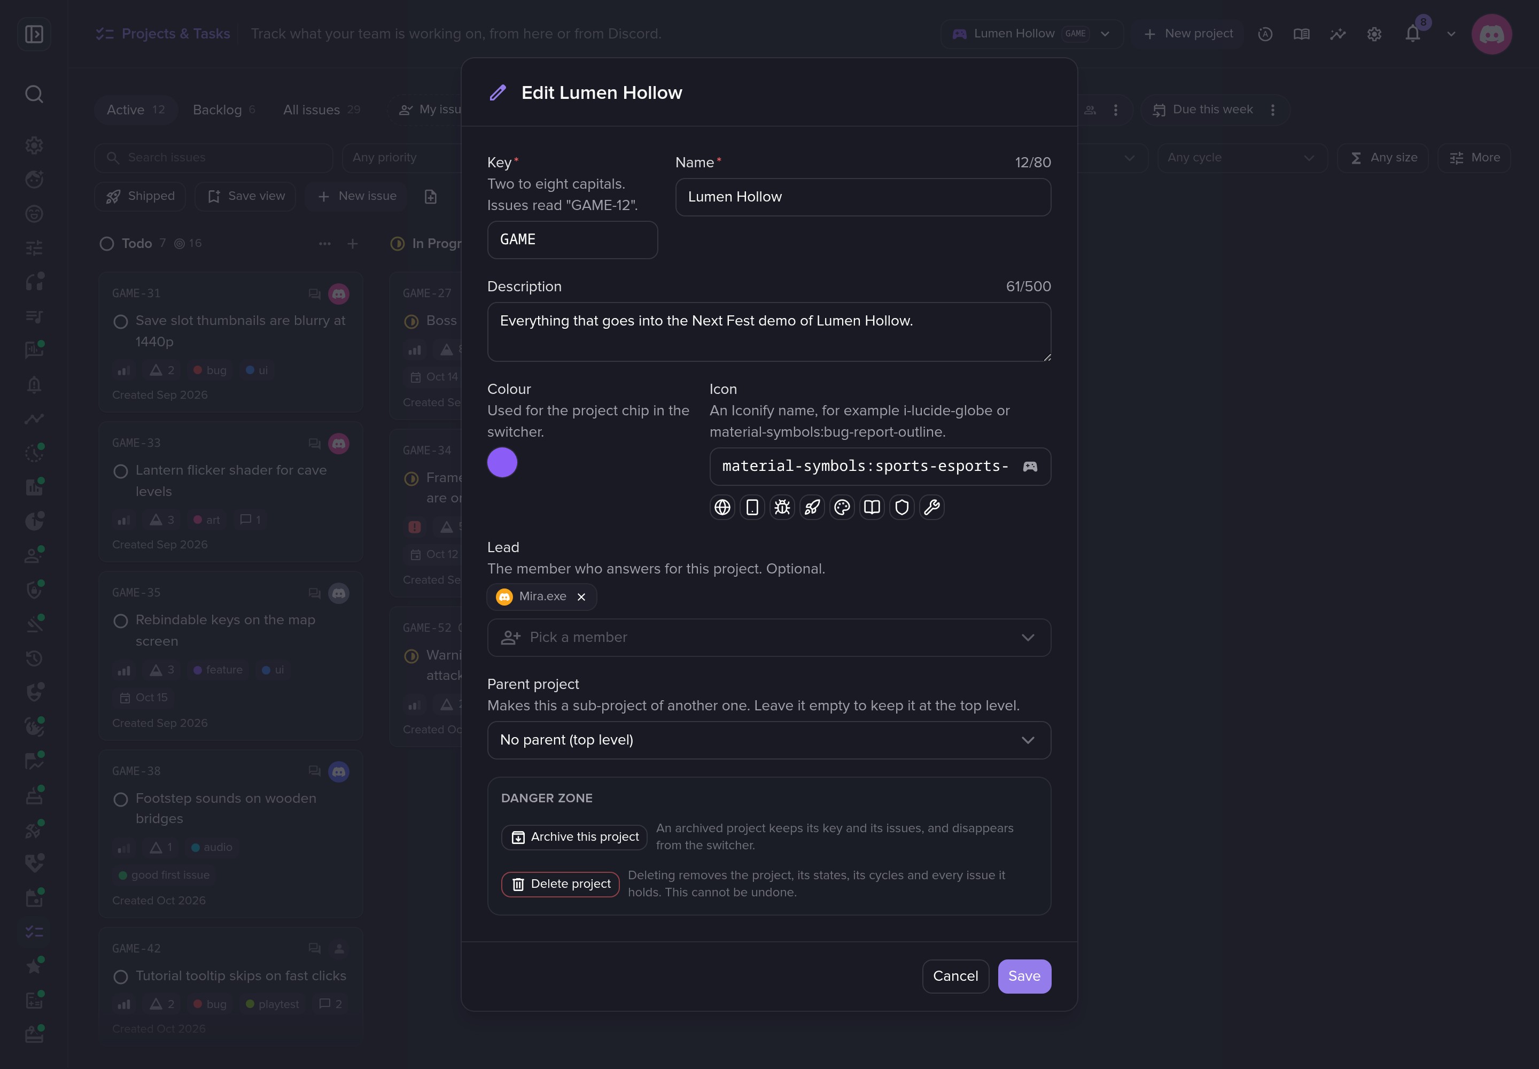
Task: Pick the globe icon suggestion
Action: pos(722,508)
